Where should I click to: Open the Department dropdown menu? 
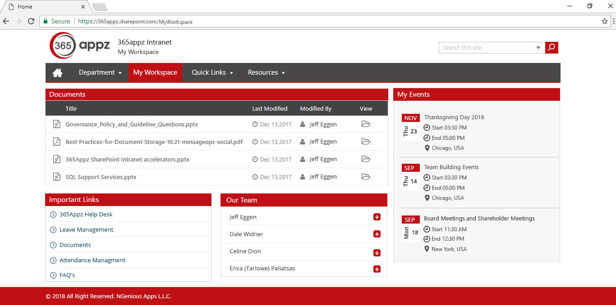tap(100, 72)
